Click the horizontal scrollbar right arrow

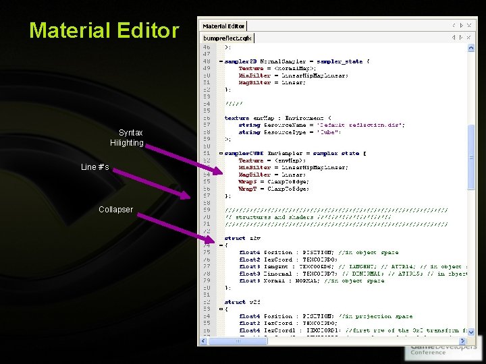point(463,341)
